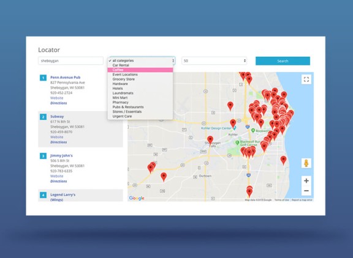Zoom in with the map plus button
The height and width of the screenshot is (258, 353).
(306, 181)
